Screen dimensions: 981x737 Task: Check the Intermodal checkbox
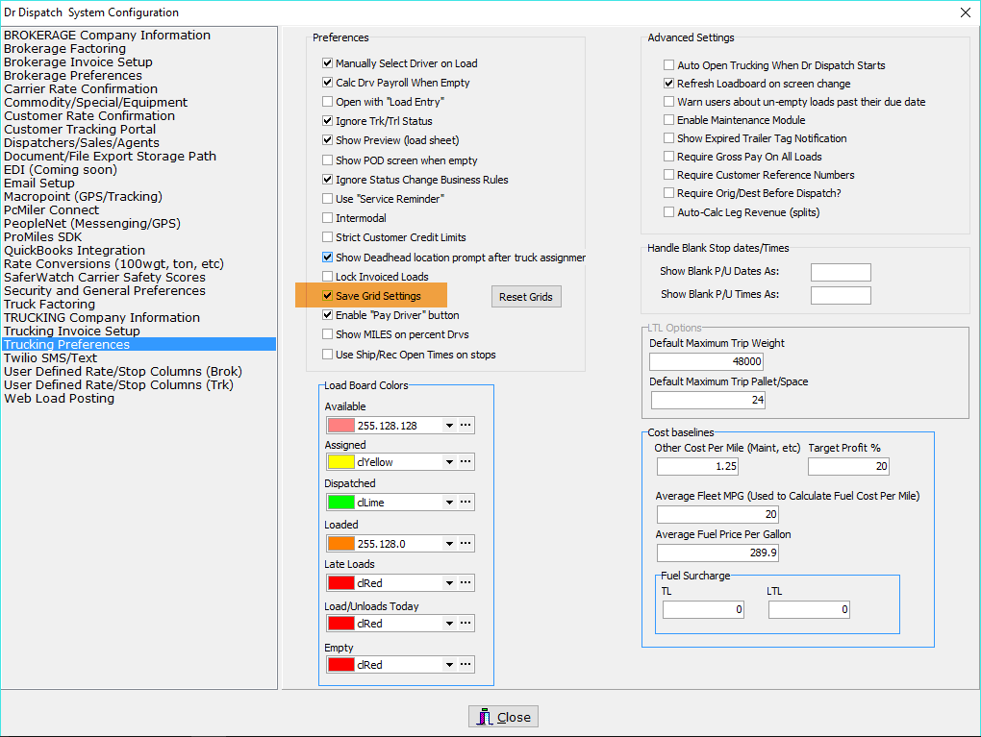coord(327,218)
